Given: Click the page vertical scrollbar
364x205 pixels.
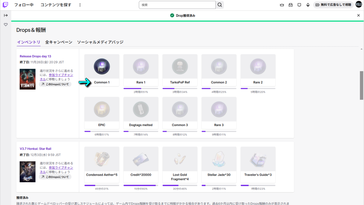Looking at the screenshot, I should point(361,85).
